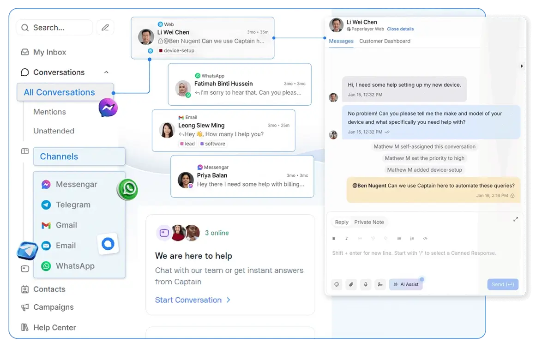This screenshot has height=355, width=554.
Task: Click the Help Center books icon
Action: 25,327
